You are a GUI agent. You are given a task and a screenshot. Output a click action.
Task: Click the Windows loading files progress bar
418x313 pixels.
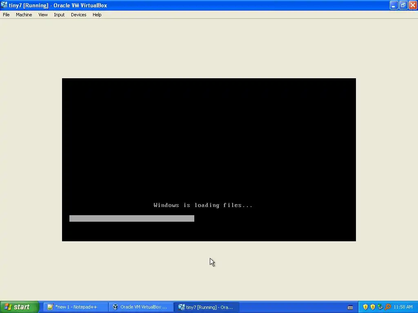(132, 218)
